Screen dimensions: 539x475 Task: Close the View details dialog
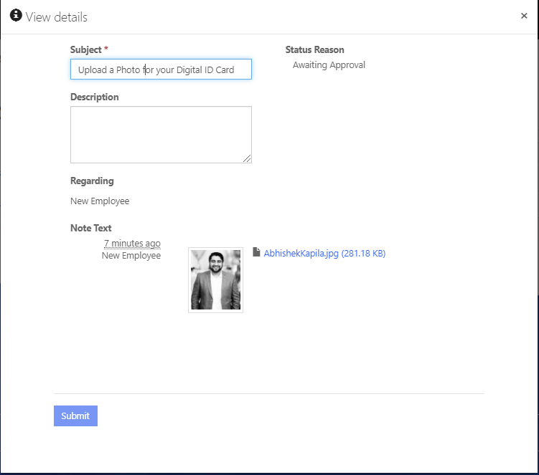tap(524, 16)
